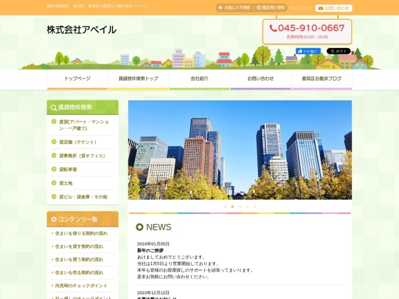Select the お問い合わせ navigation tab
This screenshot has height=299, width=399.
pos(261,80)
